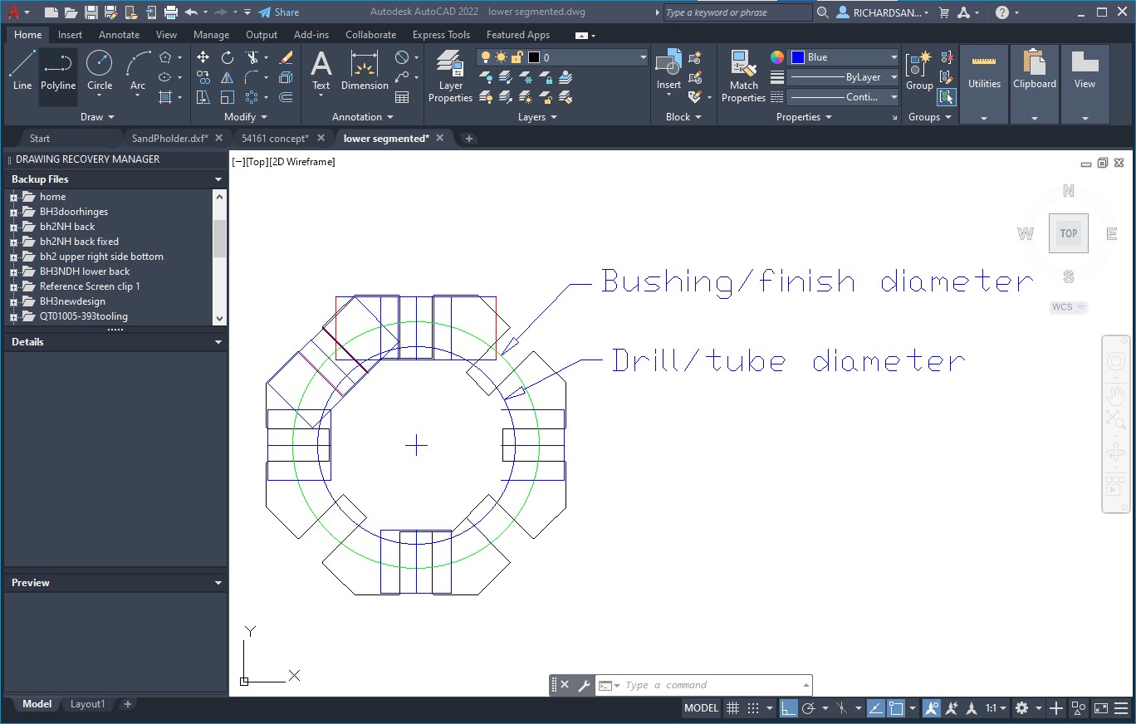Viewport: 1136px width, 724px height.
Task: Toggle ortho mode in status bar
Action: (789, 708)
